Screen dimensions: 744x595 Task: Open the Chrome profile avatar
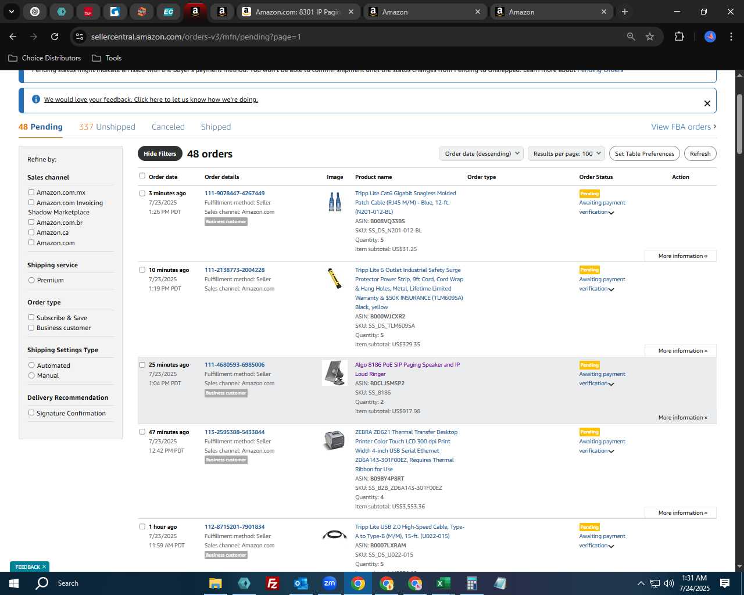[710, 37]
